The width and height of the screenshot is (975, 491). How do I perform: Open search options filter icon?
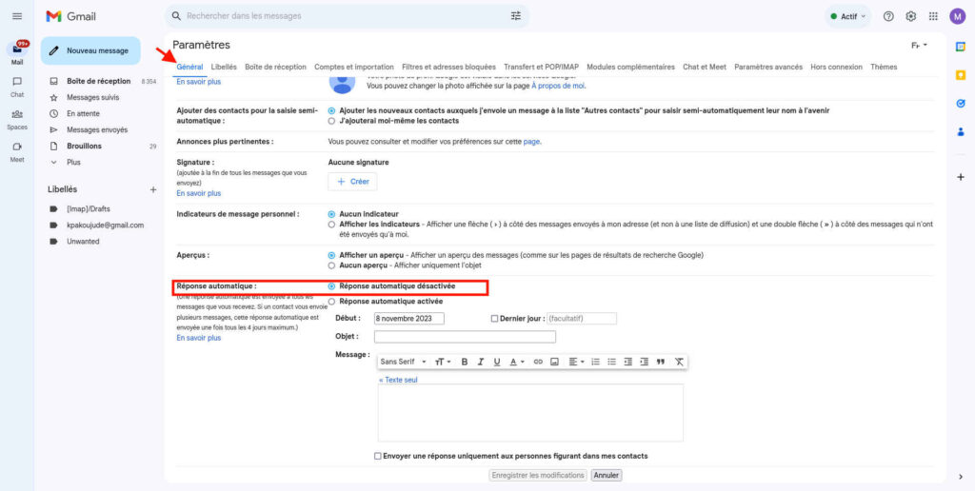point(516,16)
